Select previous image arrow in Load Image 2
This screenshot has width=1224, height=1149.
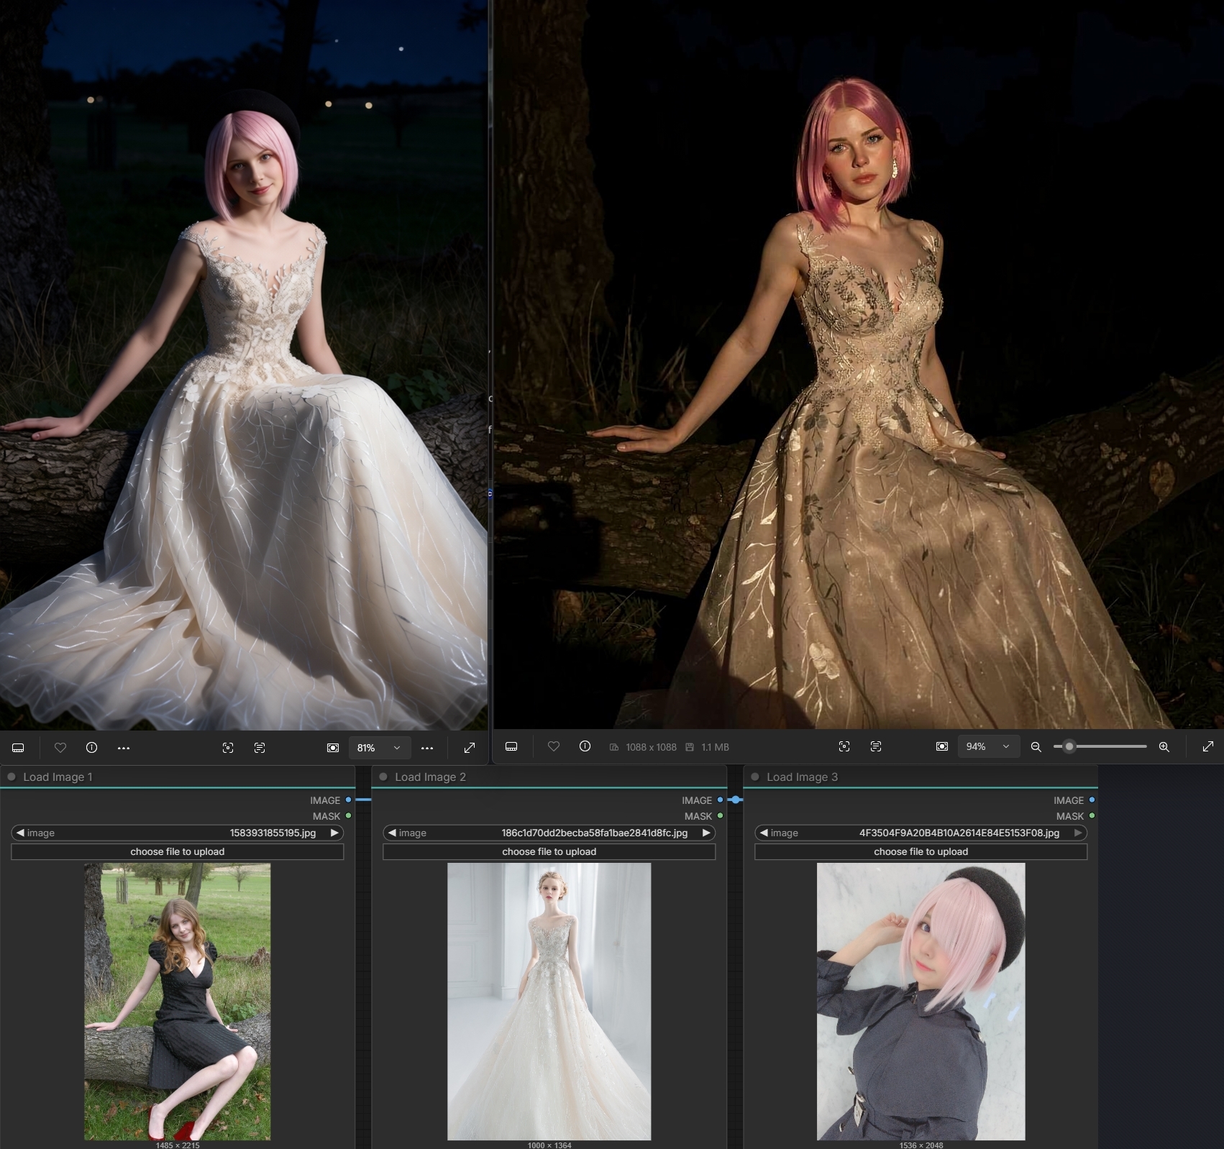point(392,833)
